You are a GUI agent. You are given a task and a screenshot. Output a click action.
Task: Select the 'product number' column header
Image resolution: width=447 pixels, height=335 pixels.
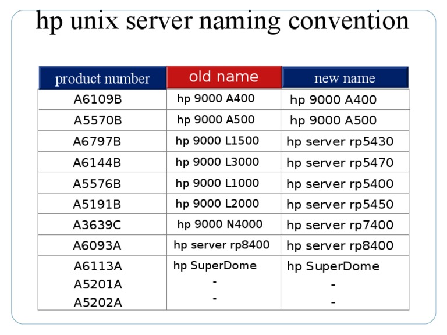(x=102, y=79)
